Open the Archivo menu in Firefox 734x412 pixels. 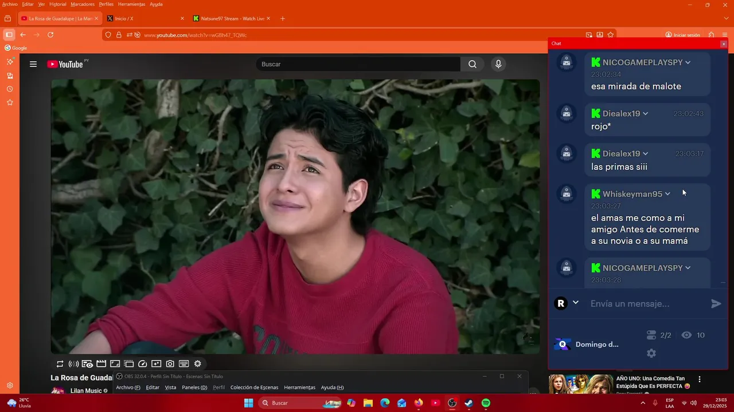tap(10, 4)
